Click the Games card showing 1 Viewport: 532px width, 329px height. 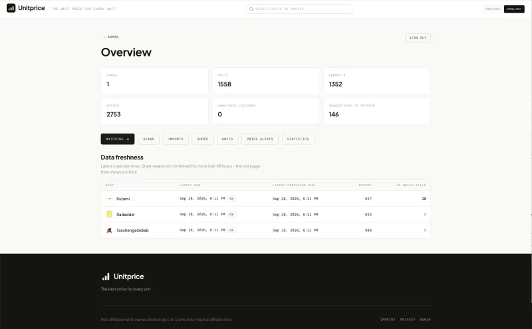(x=154, y=80)
